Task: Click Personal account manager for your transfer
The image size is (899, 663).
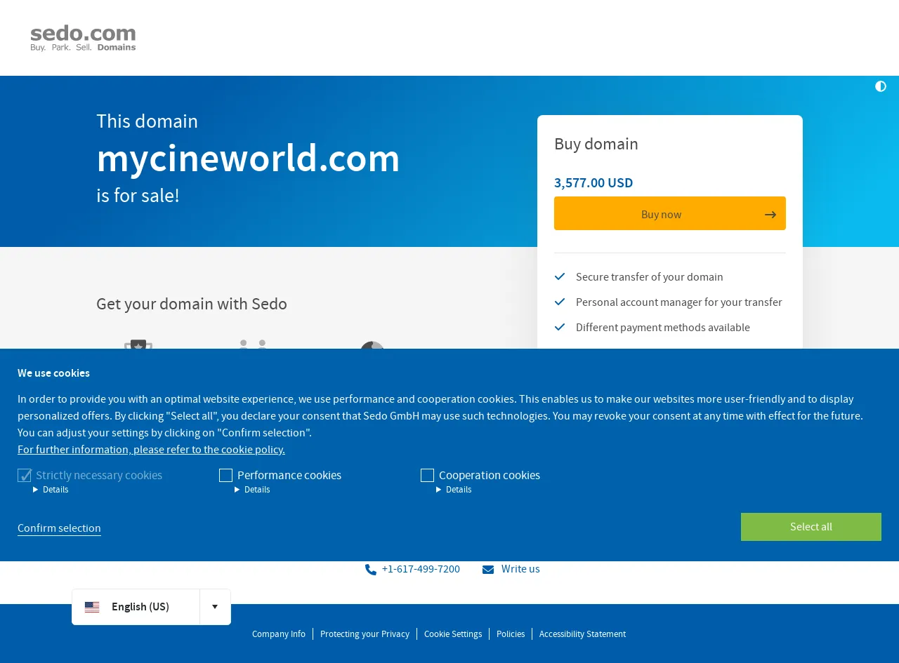Action: point(679,302)
